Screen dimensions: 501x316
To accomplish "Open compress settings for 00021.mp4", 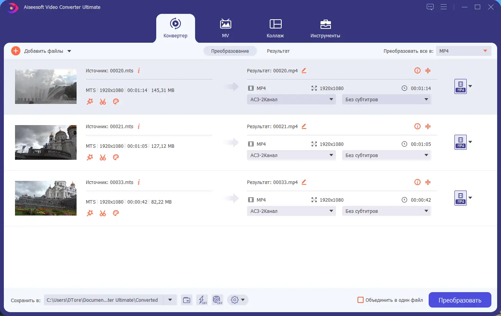I will [x=428, y=126].
